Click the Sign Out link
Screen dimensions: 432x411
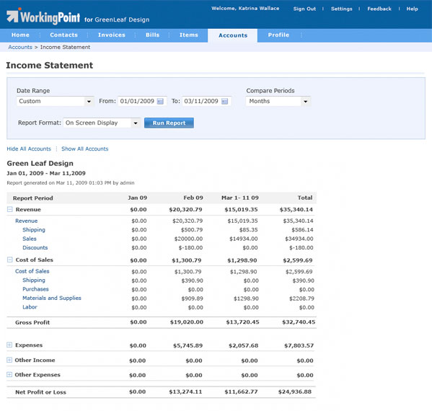304,9
